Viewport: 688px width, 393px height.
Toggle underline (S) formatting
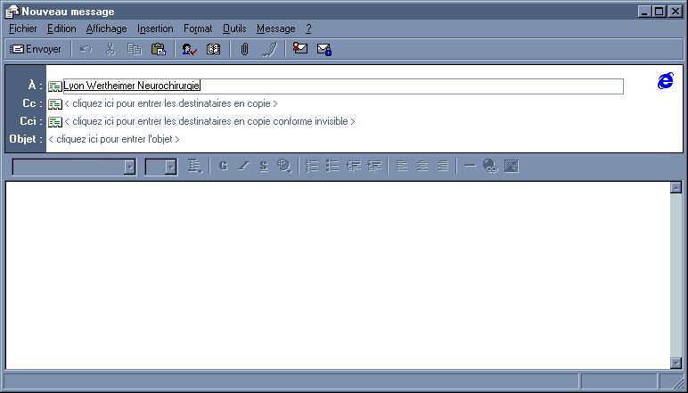pos(263,166)
